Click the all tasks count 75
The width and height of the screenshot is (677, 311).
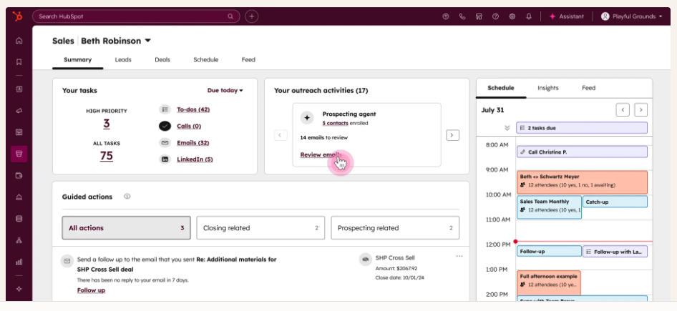click(106, 156)
